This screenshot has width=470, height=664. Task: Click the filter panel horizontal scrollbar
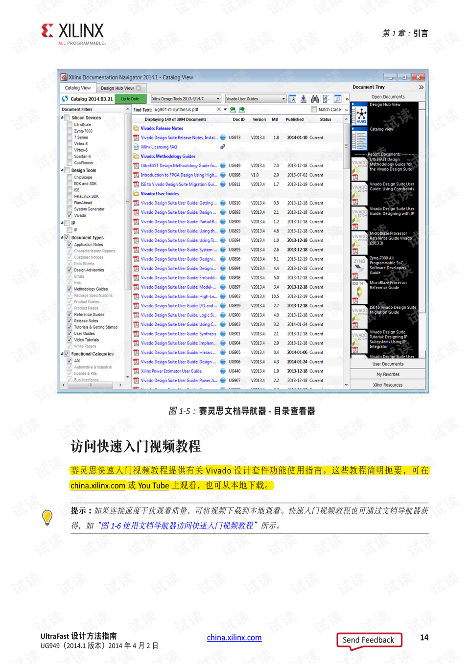91,385
